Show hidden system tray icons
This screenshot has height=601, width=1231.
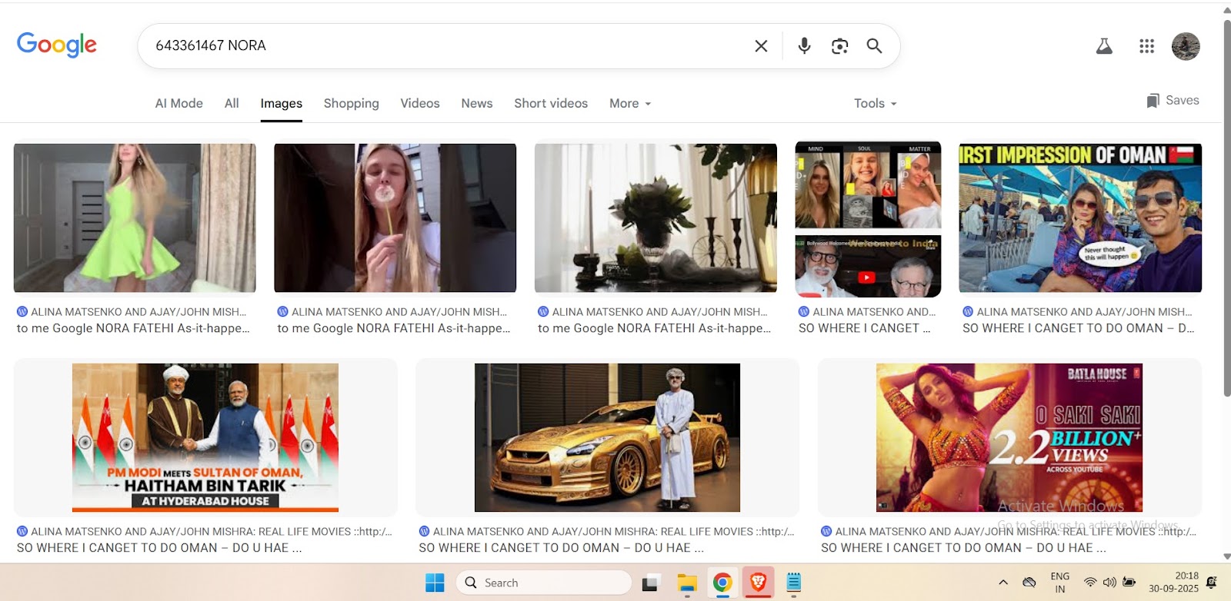1003,583
